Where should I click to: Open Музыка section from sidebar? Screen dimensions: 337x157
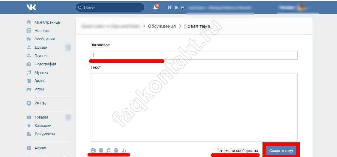click(x=41, y=73)
